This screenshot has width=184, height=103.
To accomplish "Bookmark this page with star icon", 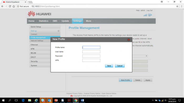I will 177,6.
